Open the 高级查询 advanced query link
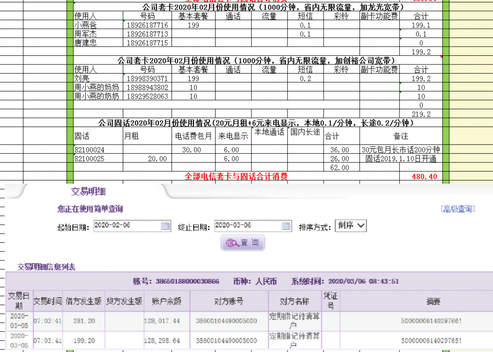The width and height of the screenshot is (493, 352). tap(458, 209)
